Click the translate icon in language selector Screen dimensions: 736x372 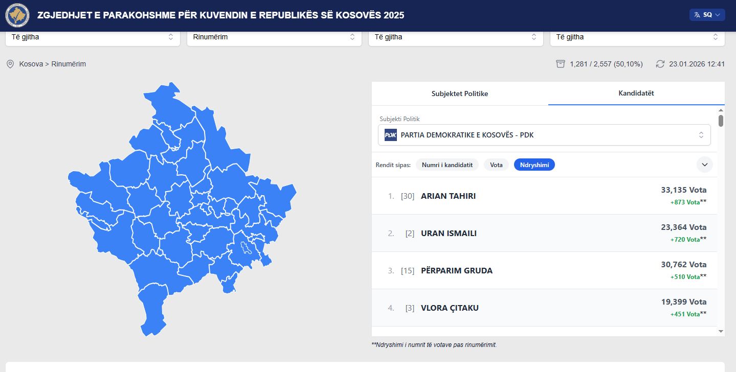[697, 15]
